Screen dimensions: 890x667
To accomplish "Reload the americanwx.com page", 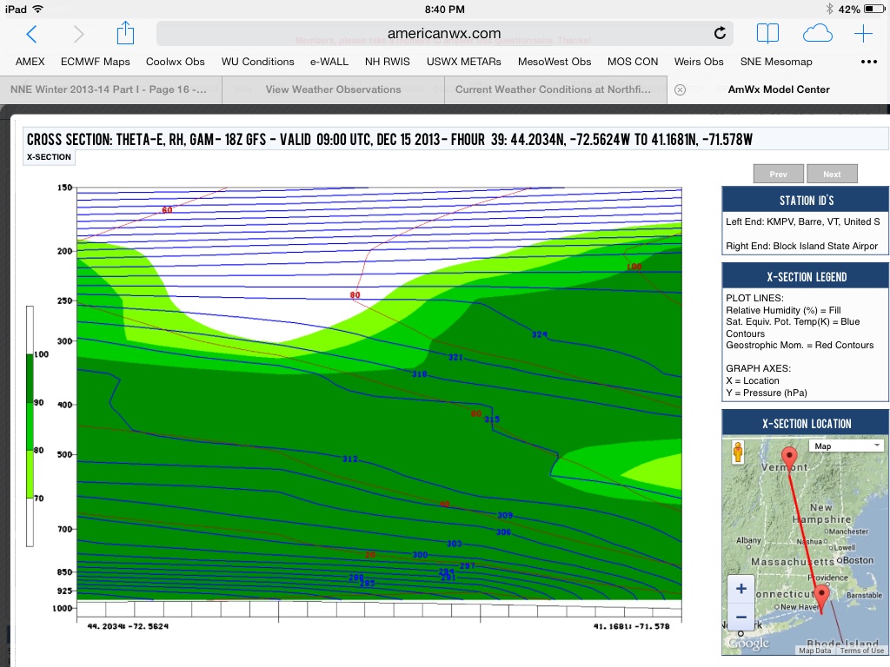I will (720, 34).
